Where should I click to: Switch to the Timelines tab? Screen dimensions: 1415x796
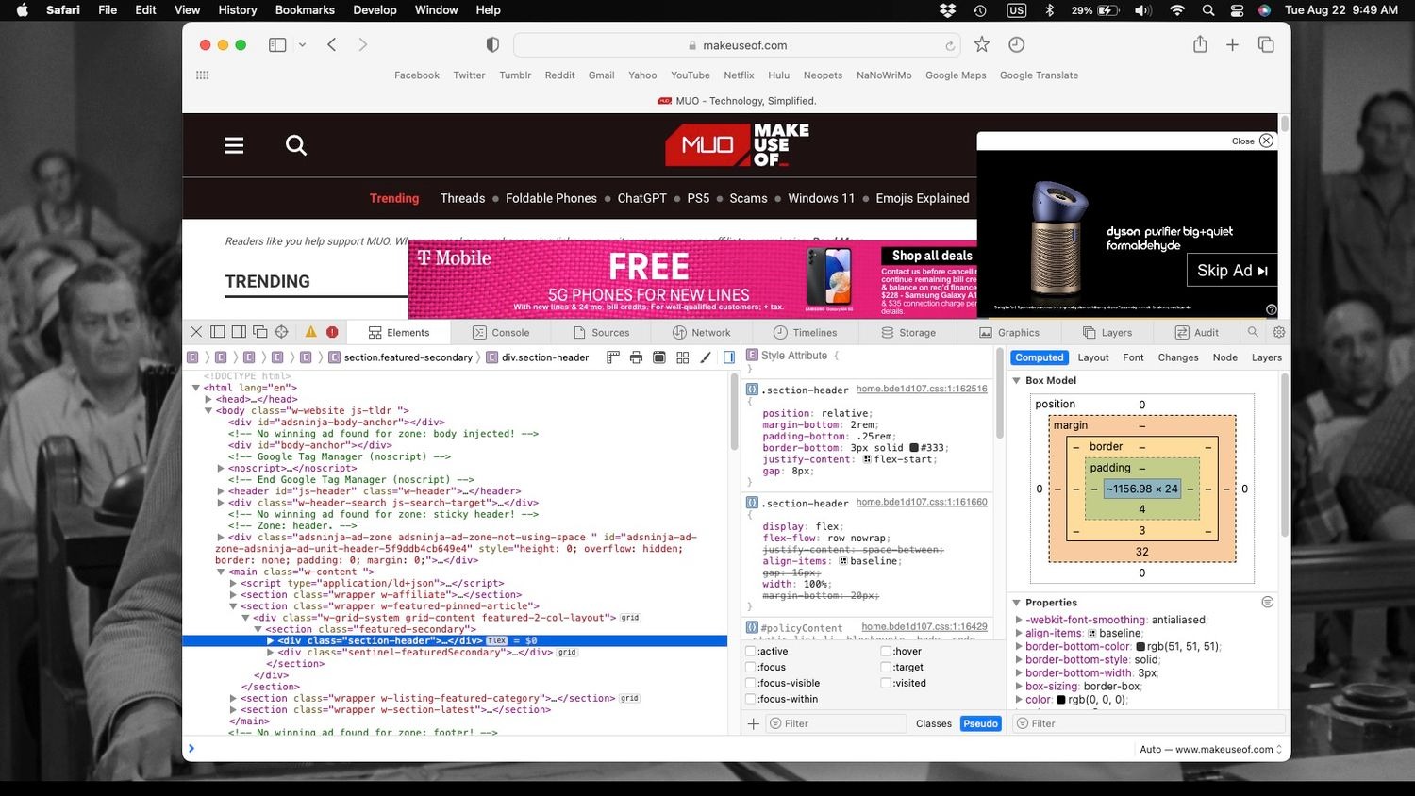[x=805, y=332]
